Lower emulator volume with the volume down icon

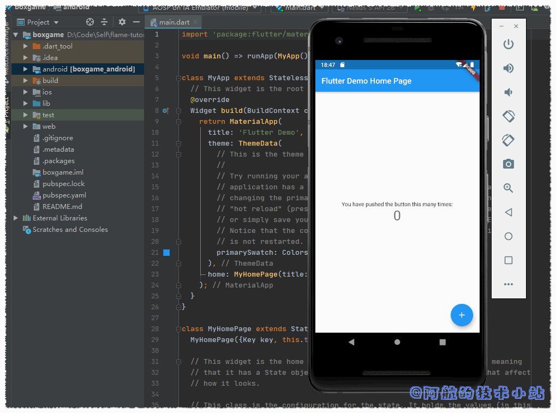tap(508, 92)
